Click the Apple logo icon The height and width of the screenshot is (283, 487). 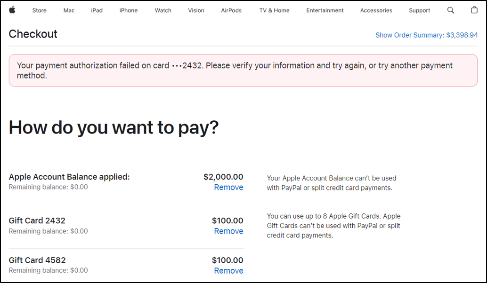[x=12, y=9]
